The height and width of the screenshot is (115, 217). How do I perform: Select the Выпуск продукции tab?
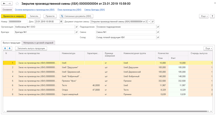tap(12, 43)
